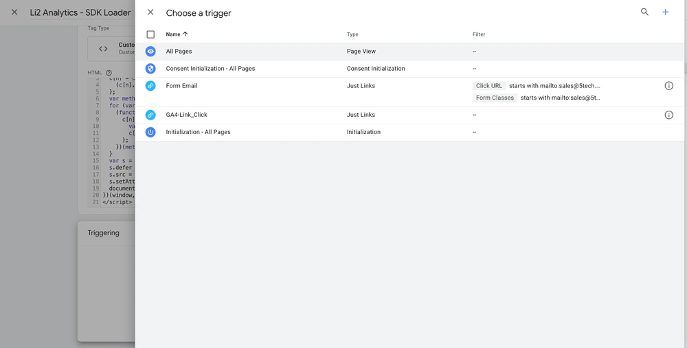Sort triggers by Name column
The image size is (687, 348).
177,34
